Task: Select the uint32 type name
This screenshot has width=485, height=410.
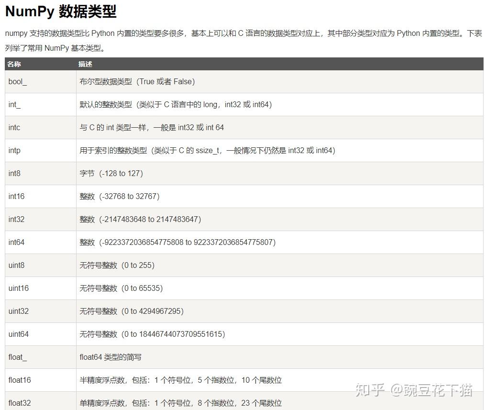Action: (x=19, y=311)
